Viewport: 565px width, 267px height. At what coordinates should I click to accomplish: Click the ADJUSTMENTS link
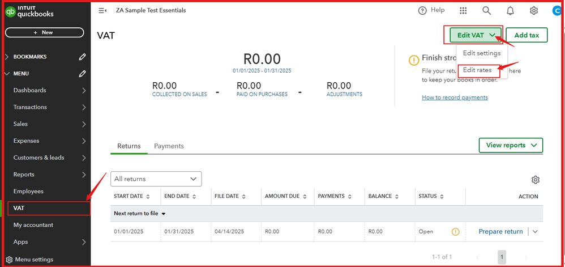tap(344, 94)
